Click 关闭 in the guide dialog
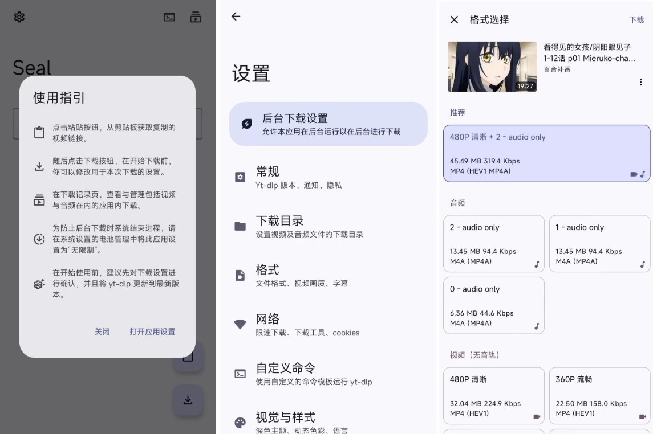This screenshot has height=434, width=653. [x=102, y=331]
